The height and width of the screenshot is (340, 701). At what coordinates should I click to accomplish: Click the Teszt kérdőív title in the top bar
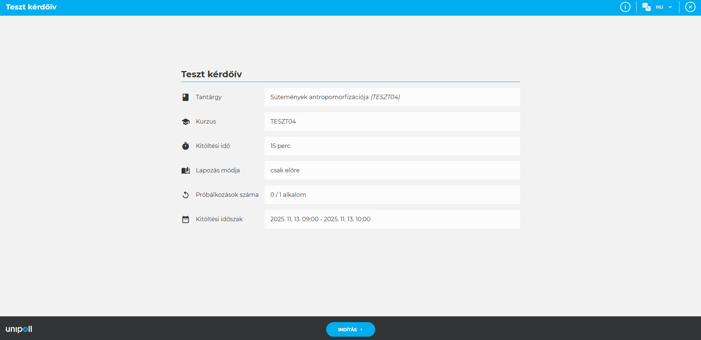pyautogui.click(x=31, y=7)
